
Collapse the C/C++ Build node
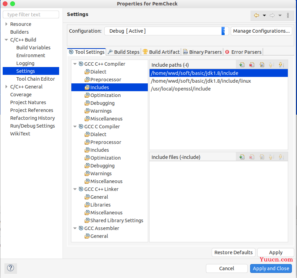tap(6, 40)
